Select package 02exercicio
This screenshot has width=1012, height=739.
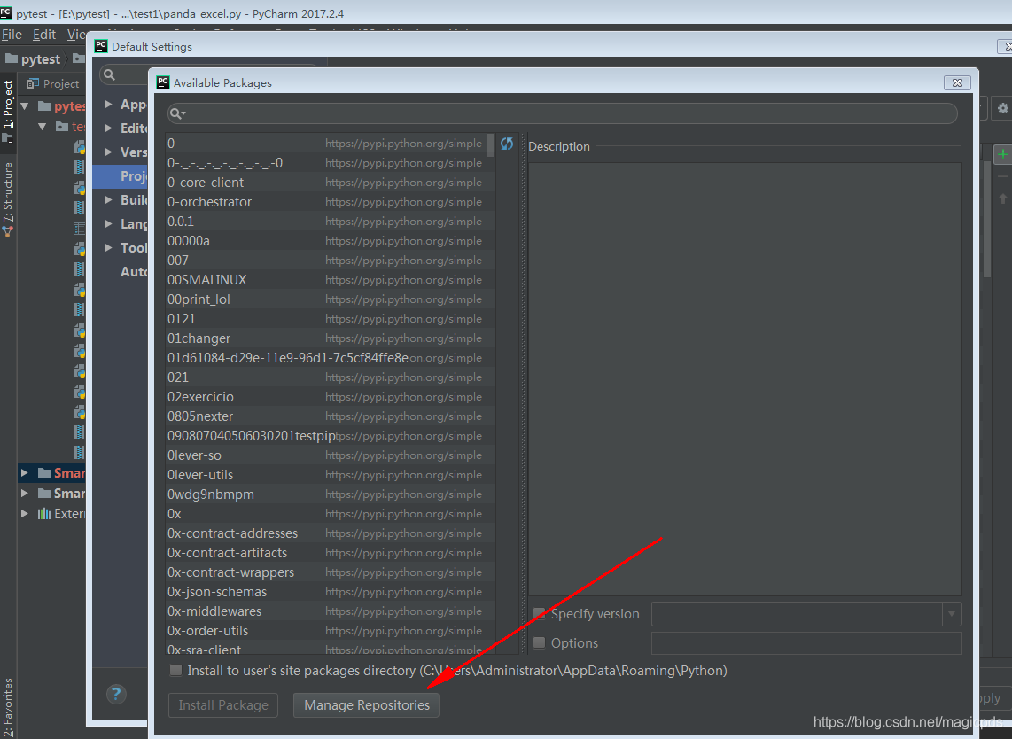[330, 397]
